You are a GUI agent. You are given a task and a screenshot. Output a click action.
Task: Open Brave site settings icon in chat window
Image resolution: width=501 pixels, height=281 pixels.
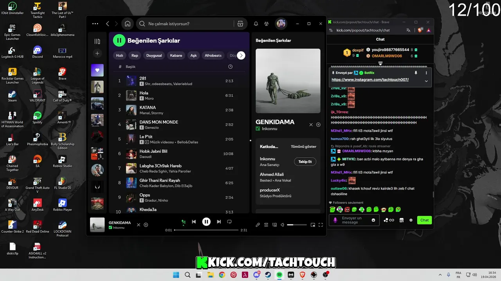click(331, 30)
